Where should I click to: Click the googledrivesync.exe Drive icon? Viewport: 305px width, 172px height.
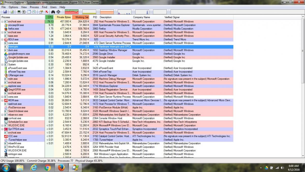[x=6, y=54]
